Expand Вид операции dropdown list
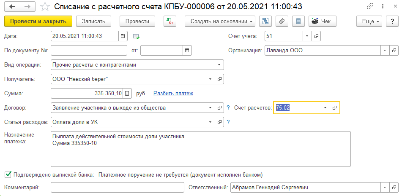The width and height of the screenshot is (402, 196). tap(219, 64)
